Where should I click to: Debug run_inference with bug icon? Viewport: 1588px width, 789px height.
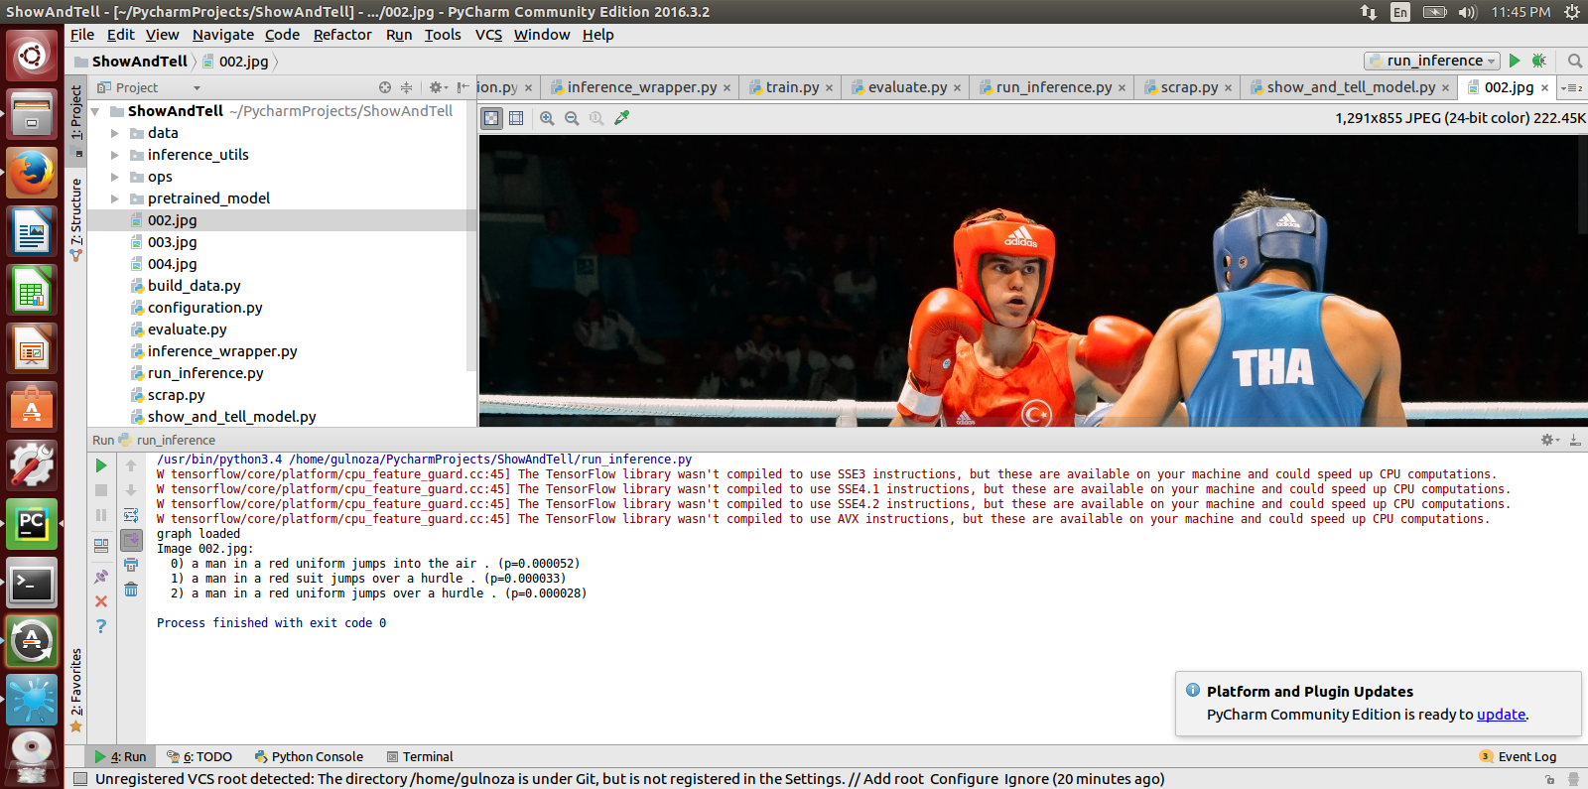click(1539, 61)
